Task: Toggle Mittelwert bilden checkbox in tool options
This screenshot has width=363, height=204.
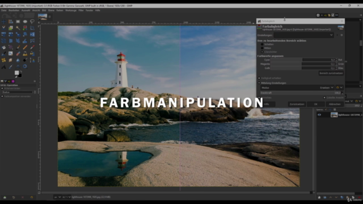Action: pos(2,88)
